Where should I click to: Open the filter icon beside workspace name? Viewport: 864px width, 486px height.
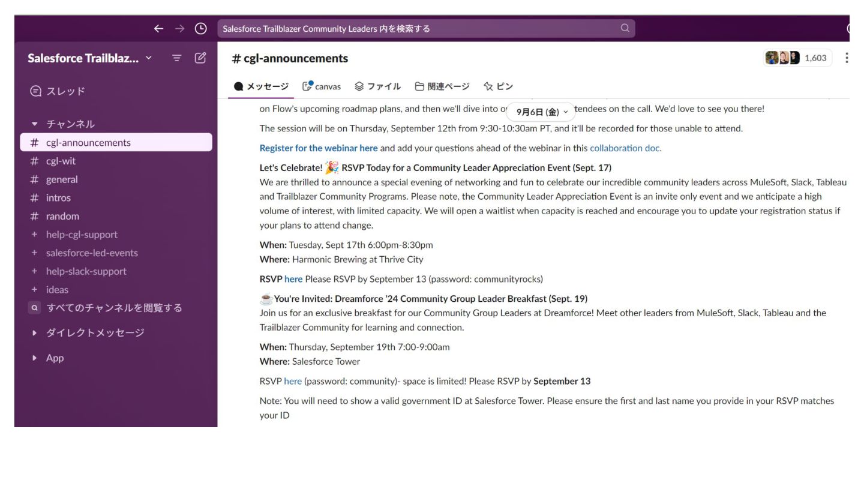176,58
